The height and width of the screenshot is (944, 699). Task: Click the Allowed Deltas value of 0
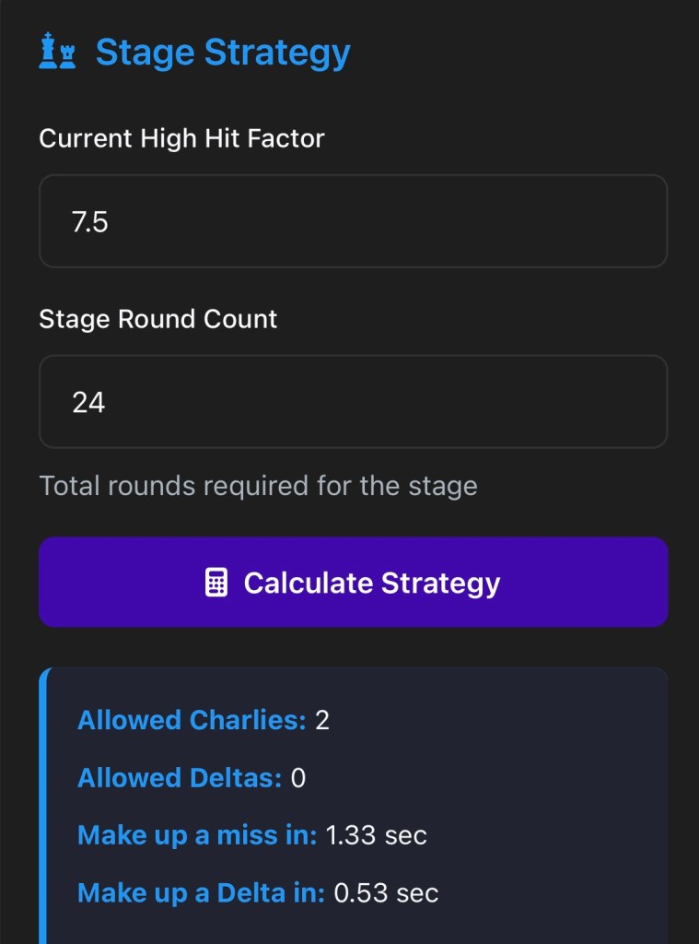(x=298, y=778)
